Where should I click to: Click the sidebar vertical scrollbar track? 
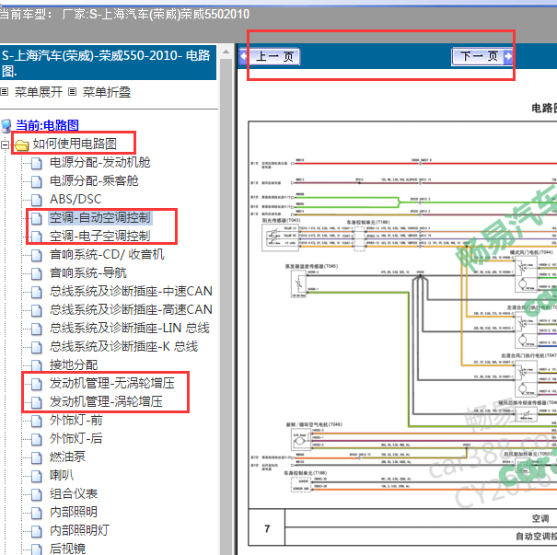point(226,306)
